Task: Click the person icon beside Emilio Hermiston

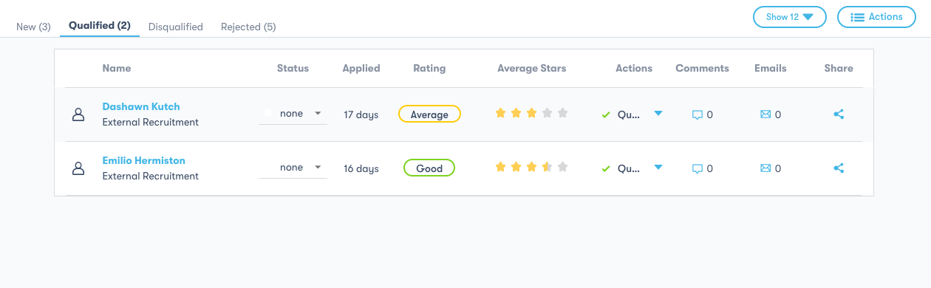Action: coord(78,168)
